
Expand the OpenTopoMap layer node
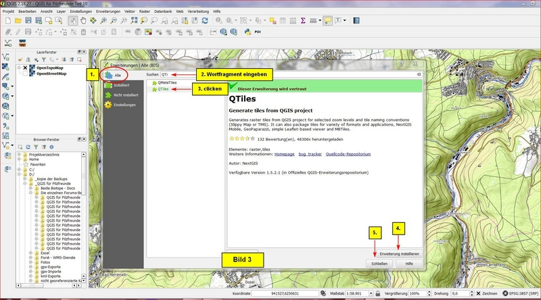[x=20, y=68]
